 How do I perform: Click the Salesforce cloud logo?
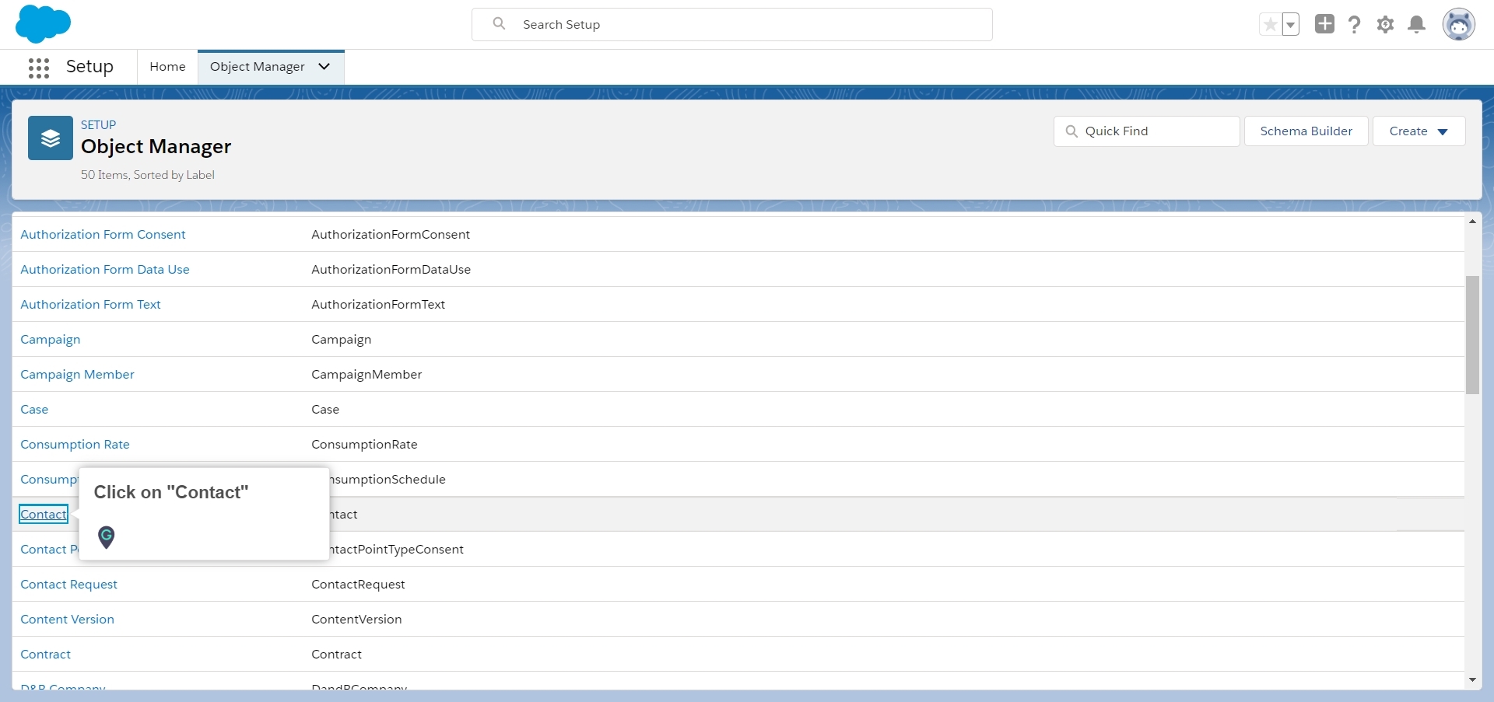[43, 24]
